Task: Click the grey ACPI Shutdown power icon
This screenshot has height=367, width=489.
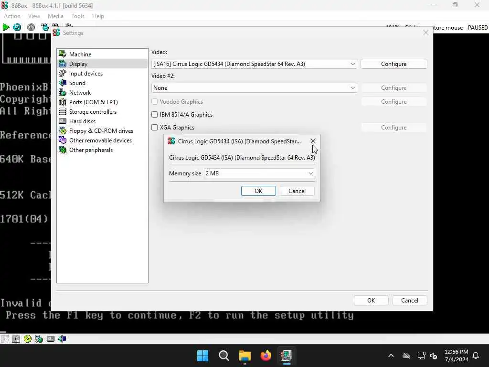Action: tap(31, 27)
